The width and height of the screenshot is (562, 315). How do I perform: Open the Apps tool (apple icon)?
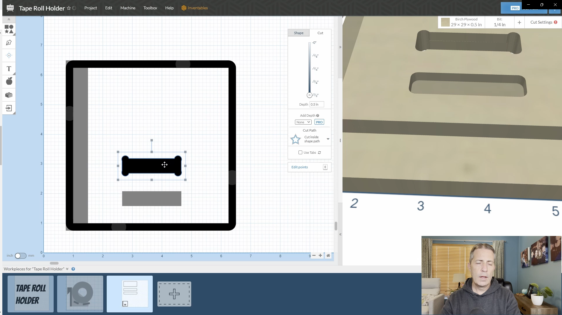coord(9,81)
